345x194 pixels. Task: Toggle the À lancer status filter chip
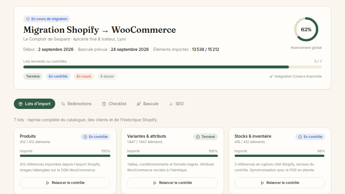pos(107,76)
